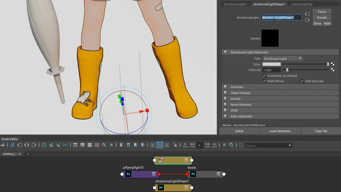
Task: Toggle the Emit Diffuse checkbox
Action: [x=264, y=81]
